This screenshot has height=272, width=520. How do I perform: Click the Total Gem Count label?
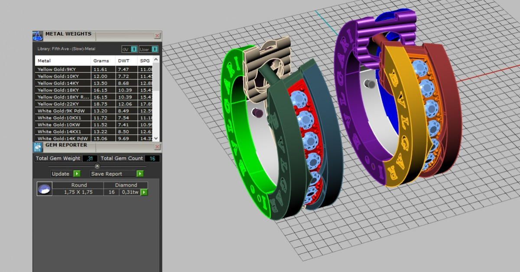(122, 158)
